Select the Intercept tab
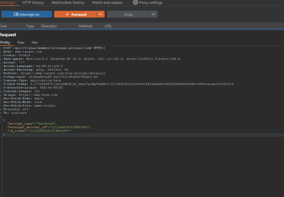 (7, 2)
